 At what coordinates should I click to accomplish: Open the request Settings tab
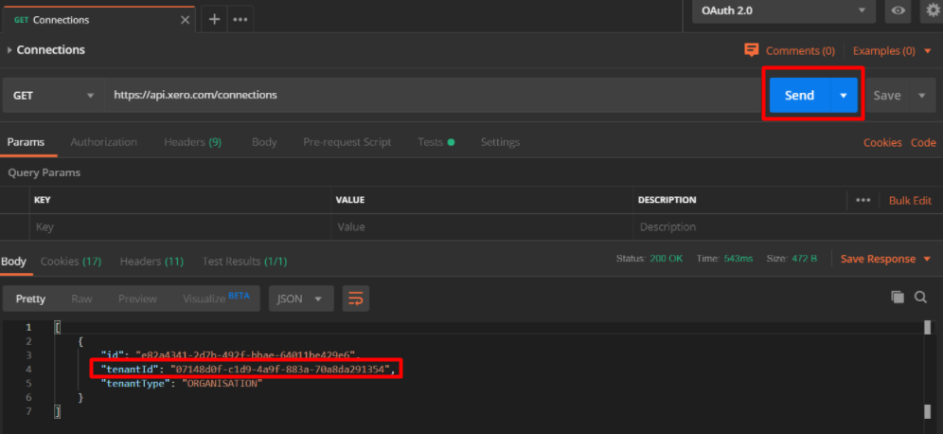coord(500,142)
